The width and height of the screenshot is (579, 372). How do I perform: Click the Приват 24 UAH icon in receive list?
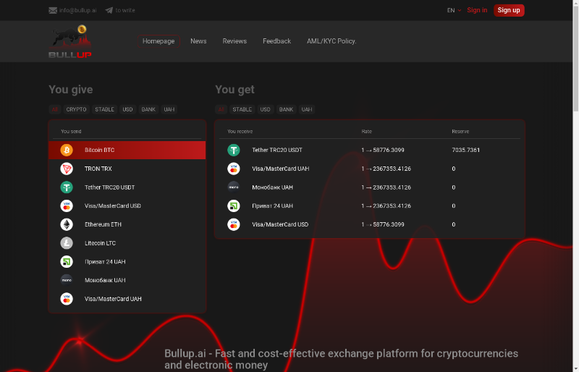234,206
